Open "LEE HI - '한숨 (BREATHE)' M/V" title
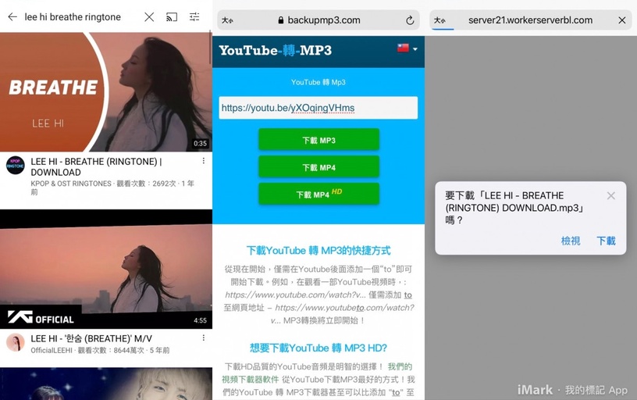The width and height of the screenshot is (637, 400). pos(91,338)
